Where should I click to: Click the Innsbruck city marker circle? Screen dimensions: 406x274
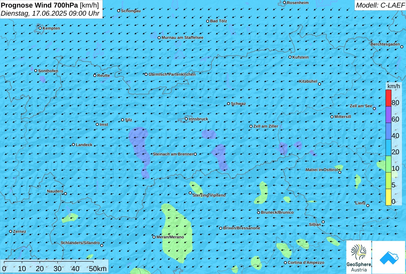click(x=186, y=119)
